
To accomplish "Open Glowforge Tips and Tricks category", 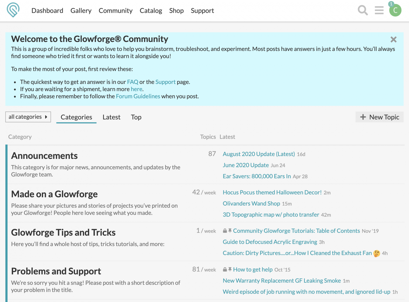I will [x=63, y=232].
